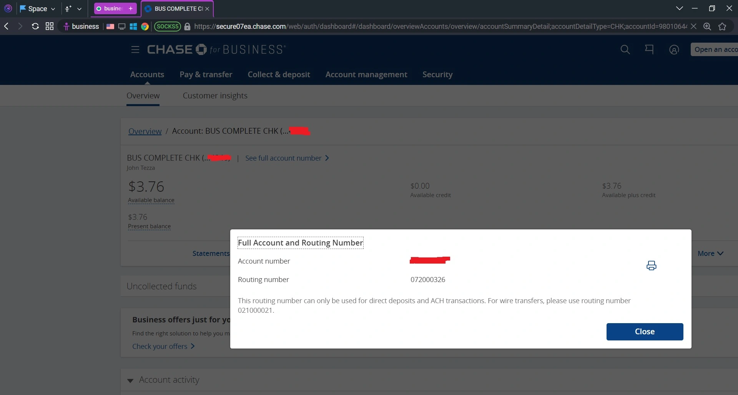Viewport: 738px width, 395px height.
Task: Click the Available balance label
Action: (x=151, y=200)
